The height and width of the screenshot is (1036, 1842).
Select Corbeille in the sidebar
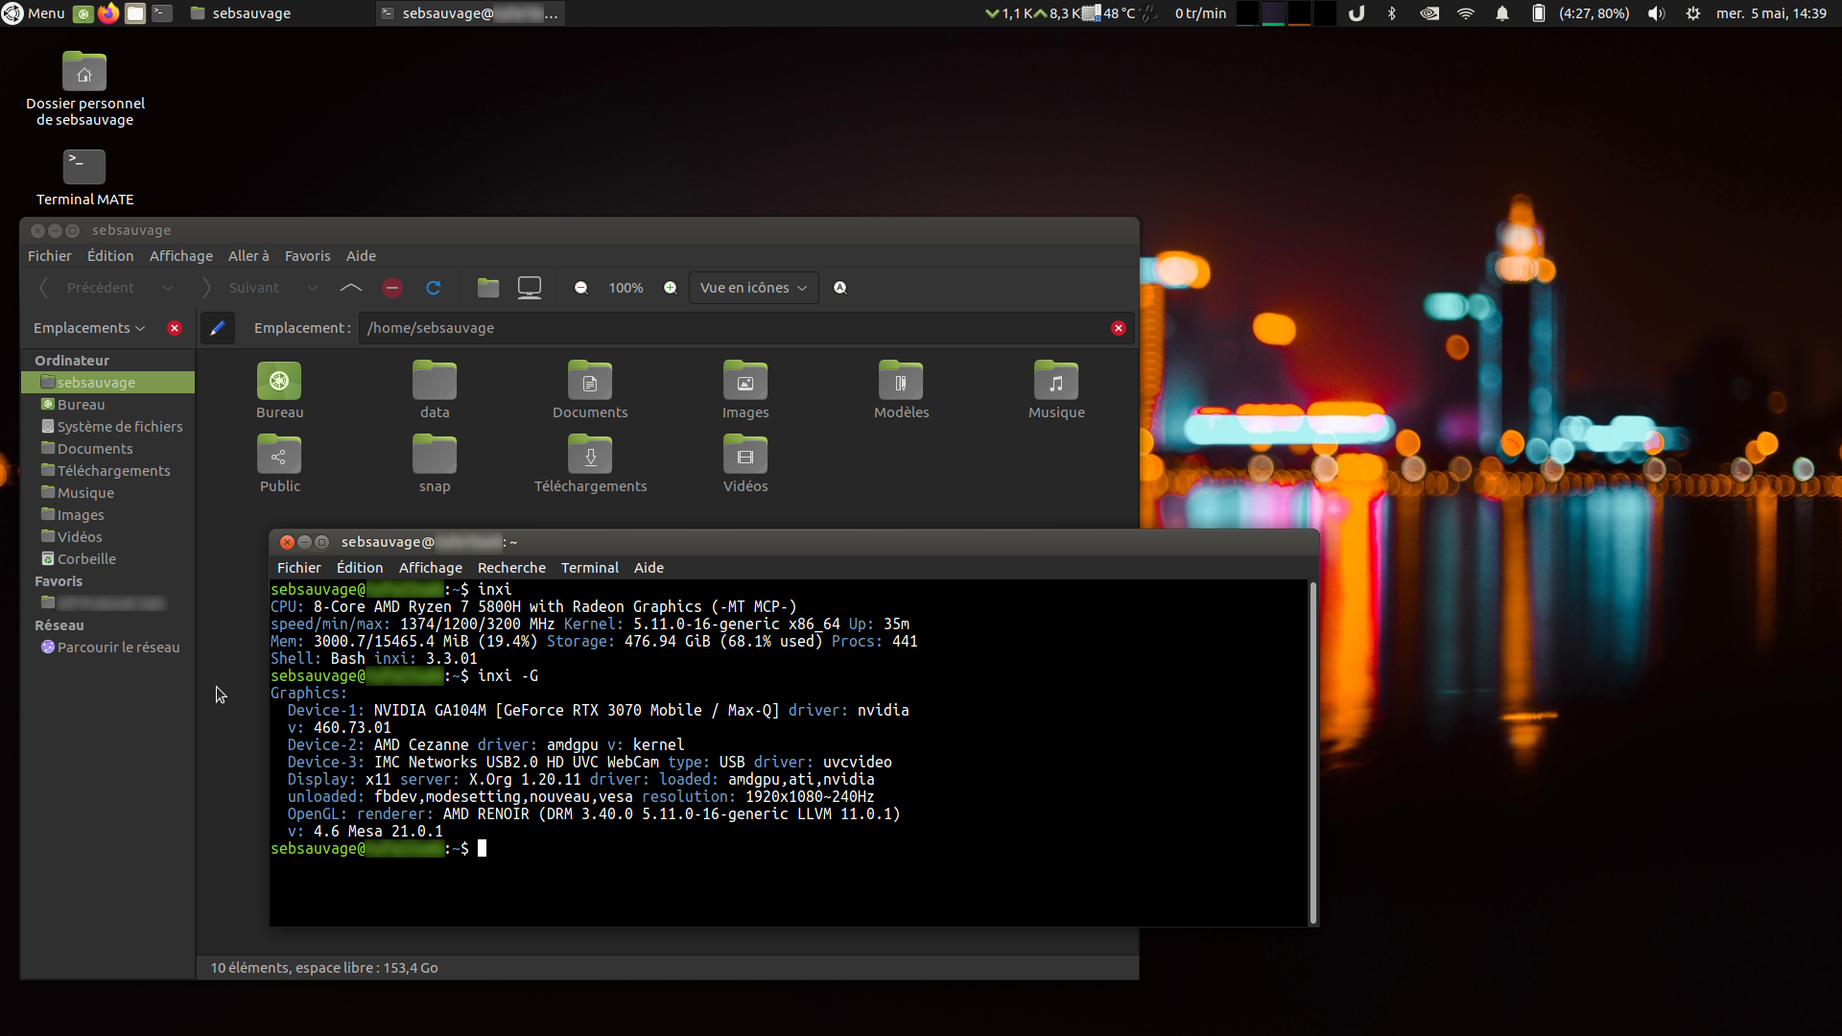(86, 559)
